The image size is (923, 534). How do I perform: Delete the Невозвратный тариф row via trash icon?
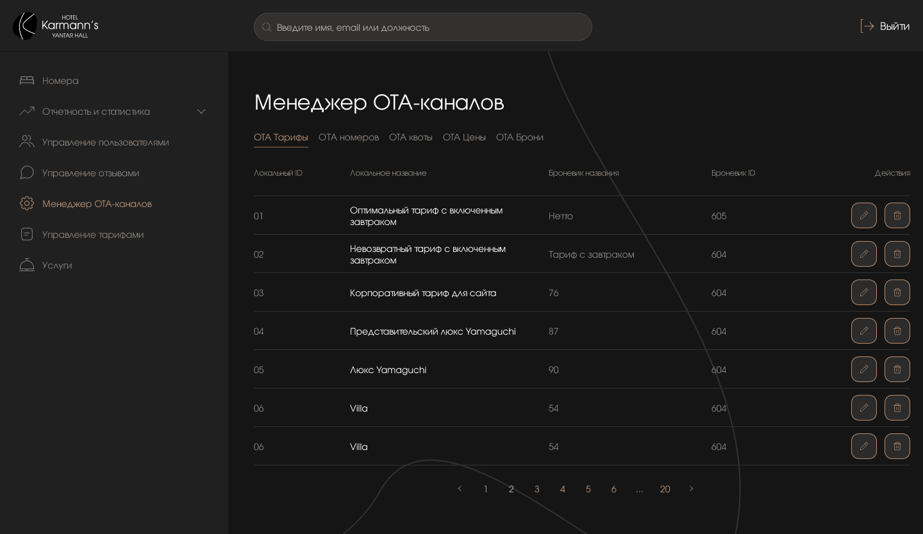click(897, 254)
